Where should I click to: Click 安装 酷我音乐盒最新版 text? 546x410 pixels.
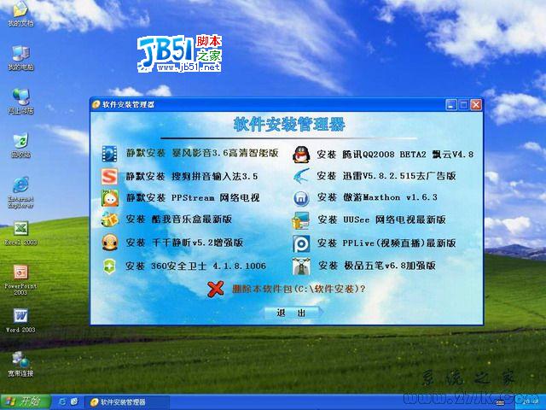tap(179, 220)
